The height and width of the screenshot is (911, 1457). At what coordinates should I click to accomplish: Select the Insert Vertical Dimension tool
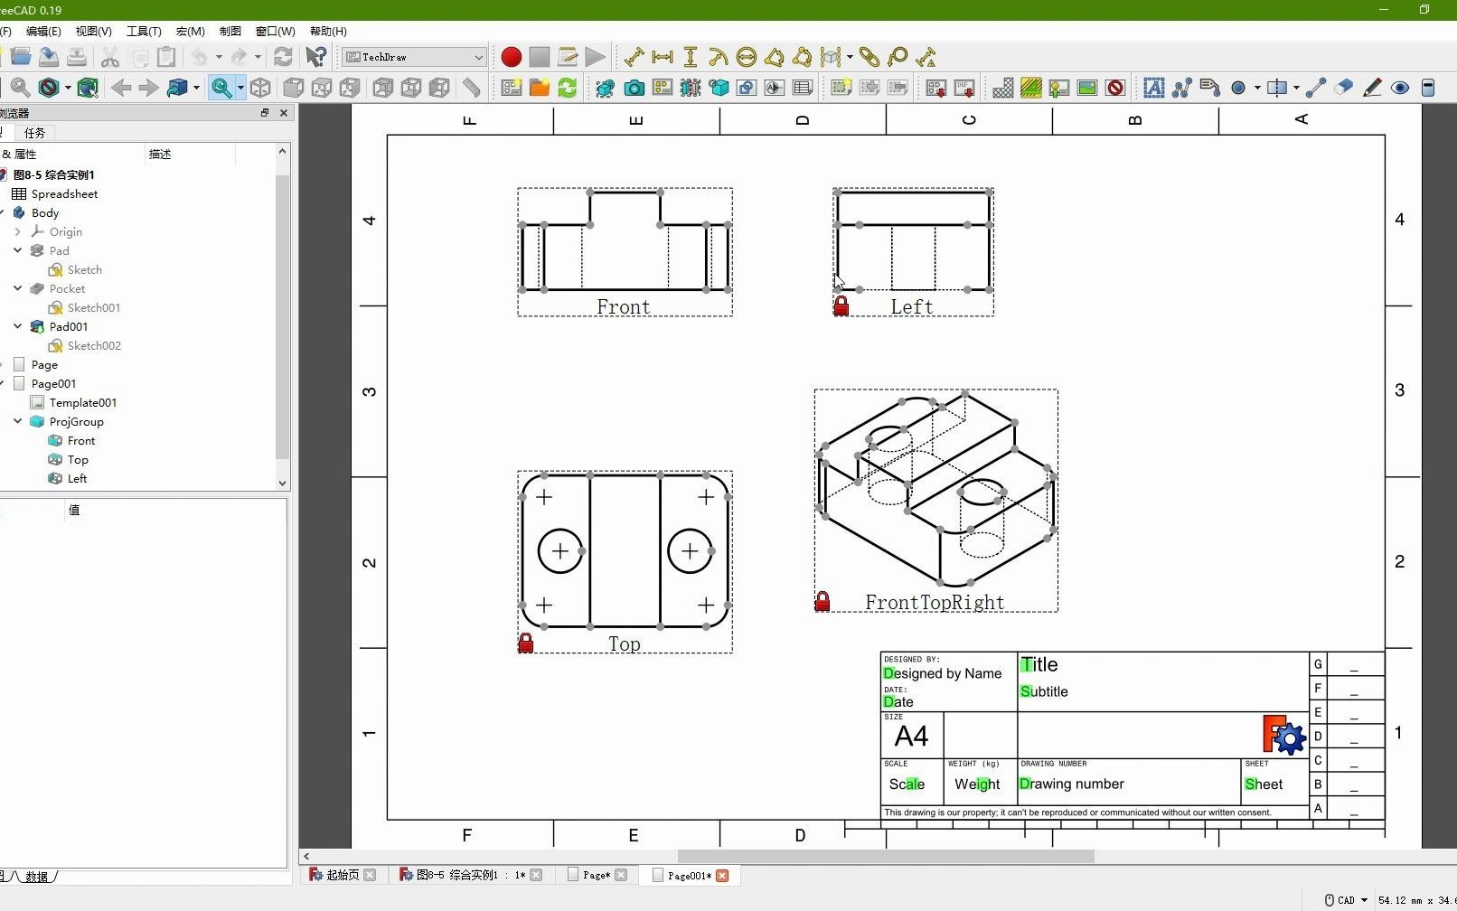tap(691, 57)
